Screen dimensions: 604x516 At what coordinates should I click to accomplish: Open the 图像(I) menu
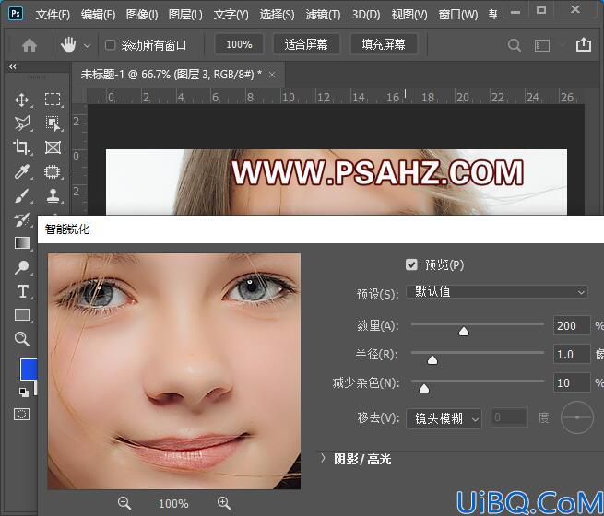tap(142, 15)
